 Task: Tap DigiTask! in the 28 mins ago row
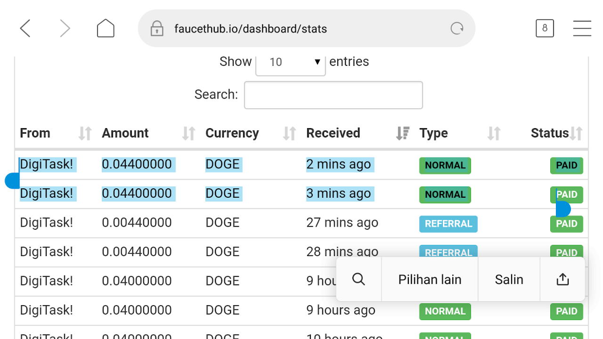click(x=47, y=252)
